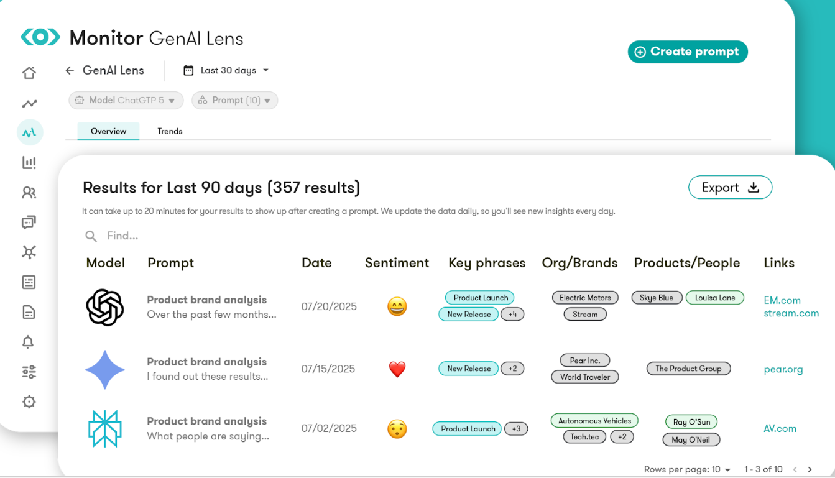
Task: Switch to the Overview tab
Action: tap(108, 131)
